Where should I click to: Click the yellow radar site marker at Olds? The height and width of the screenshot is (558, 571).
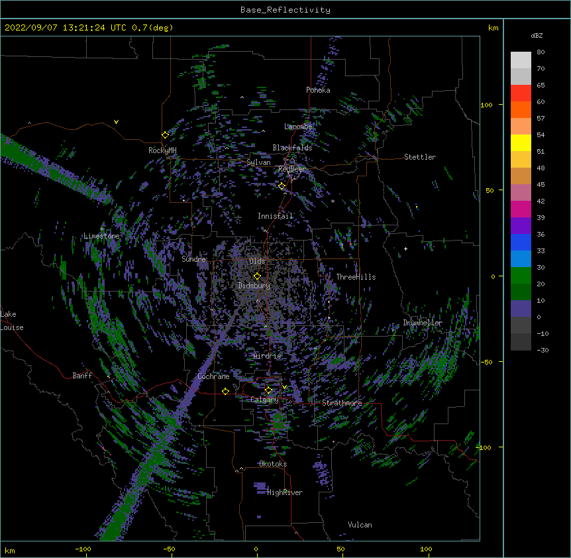(x=257, y=276)
